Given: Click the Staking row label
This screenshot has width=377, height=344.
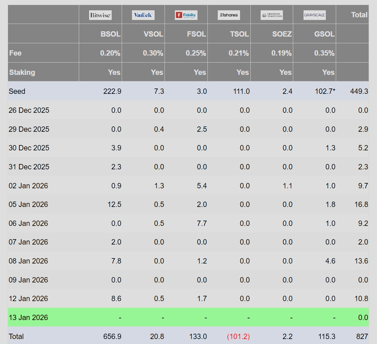Looking at the screenshot, I should point(22,72).
